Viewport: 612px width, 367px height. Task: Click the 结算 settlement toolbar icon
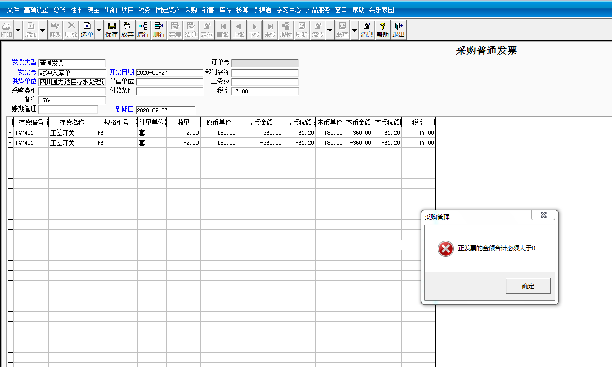pos(191,30)
